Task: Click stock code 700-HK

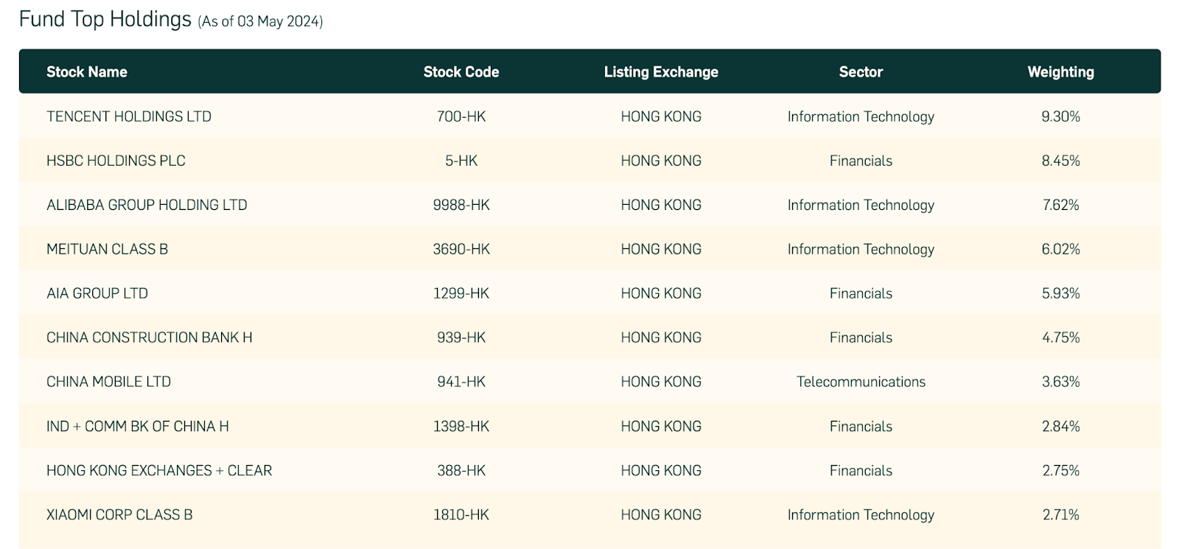Action: pyautogui.click(x=461, y=116)
